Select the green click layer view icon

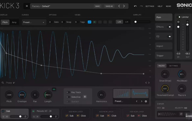click(95, 22)
